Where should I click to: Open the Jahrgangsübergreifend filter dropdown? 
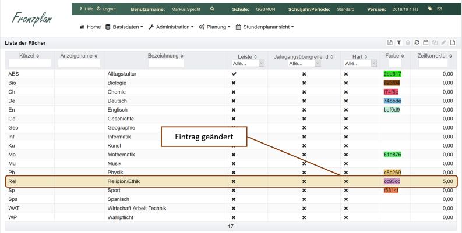(x=304, y=64)
